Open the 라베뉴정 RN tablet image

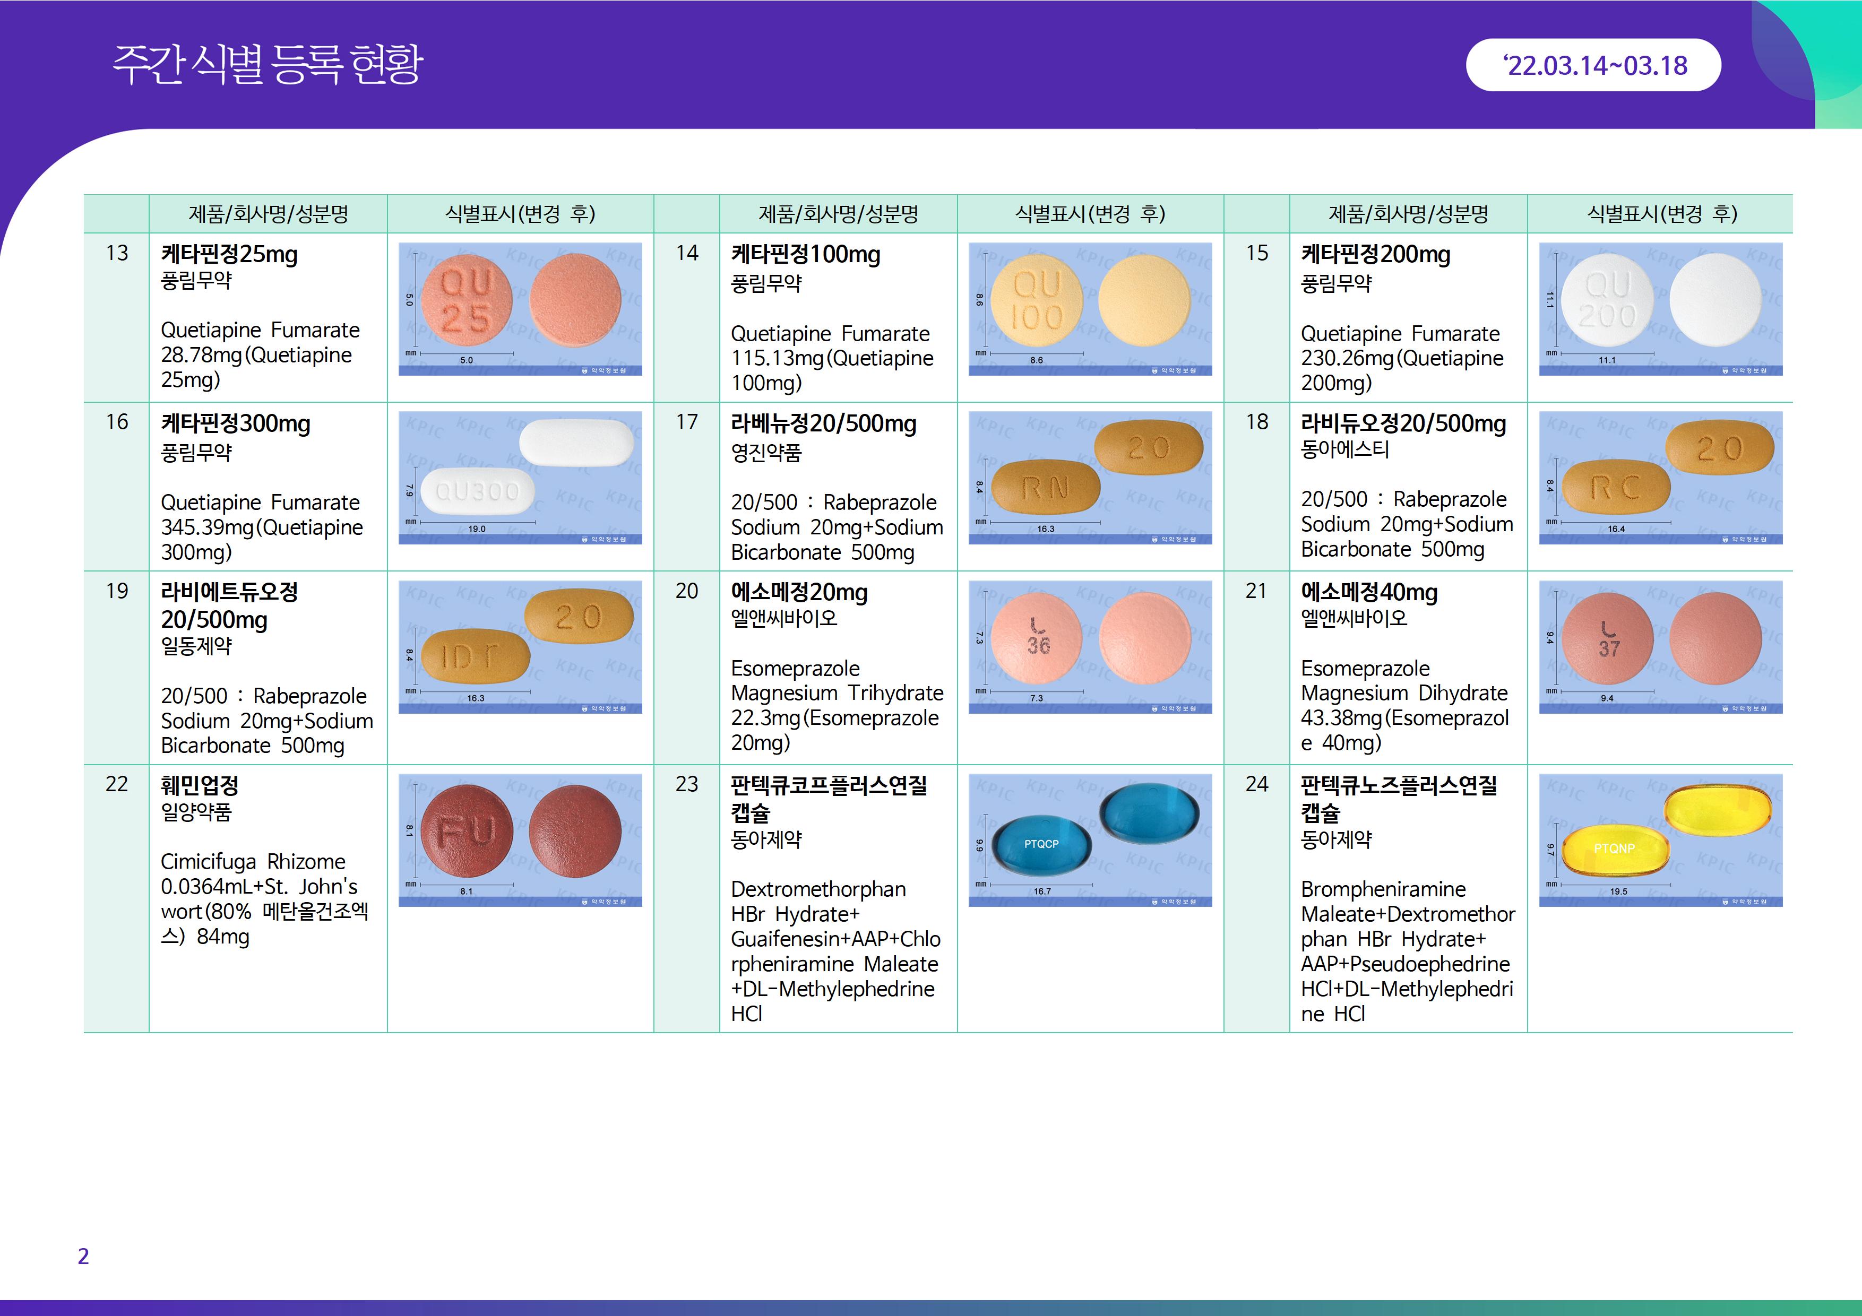[1089, 477]
